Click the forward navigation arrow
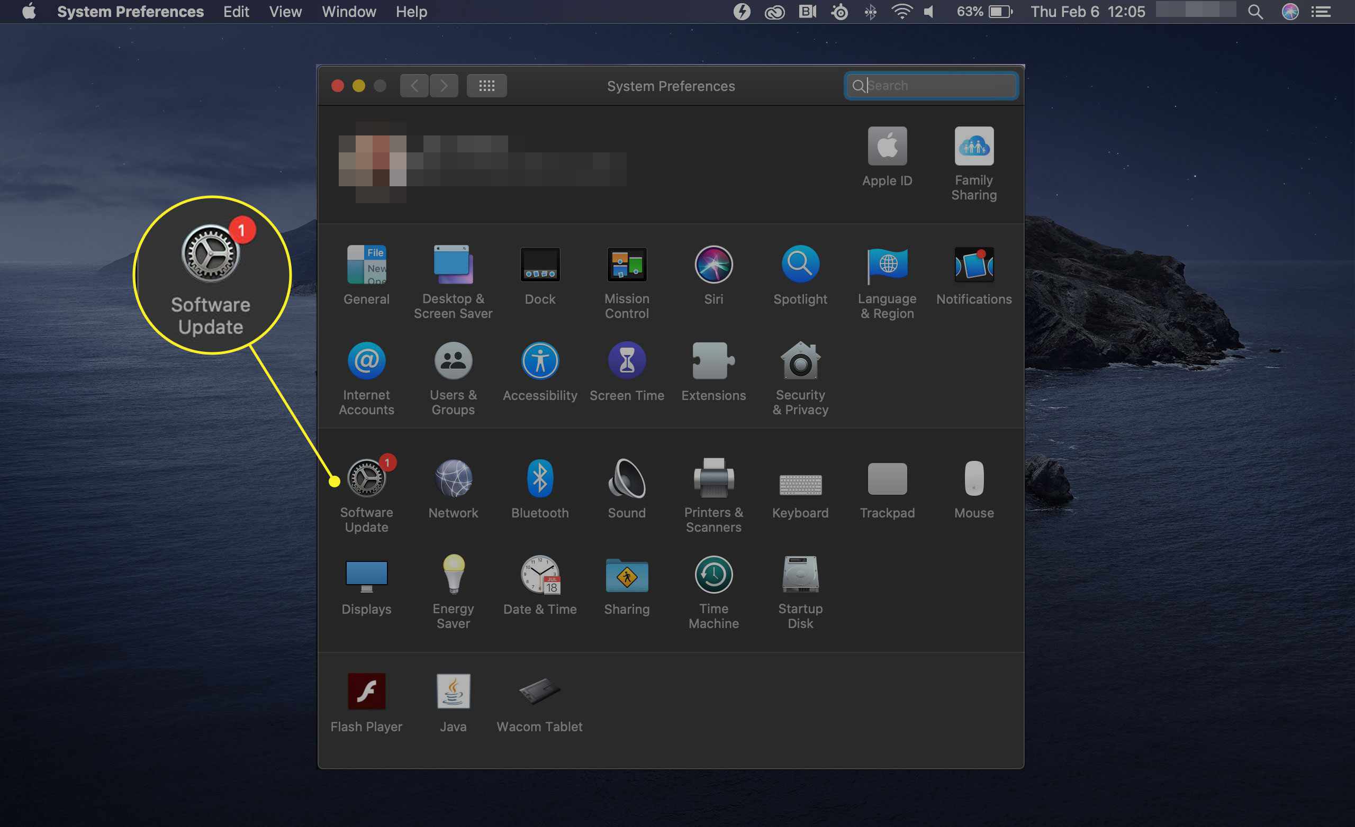Image resolution: width=1355 pixels, height=827 pixels. (x=444, y=86)
